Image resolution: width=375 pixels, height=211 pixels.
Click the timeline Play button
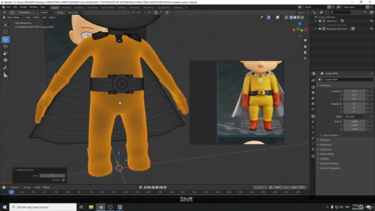point(157,188)
